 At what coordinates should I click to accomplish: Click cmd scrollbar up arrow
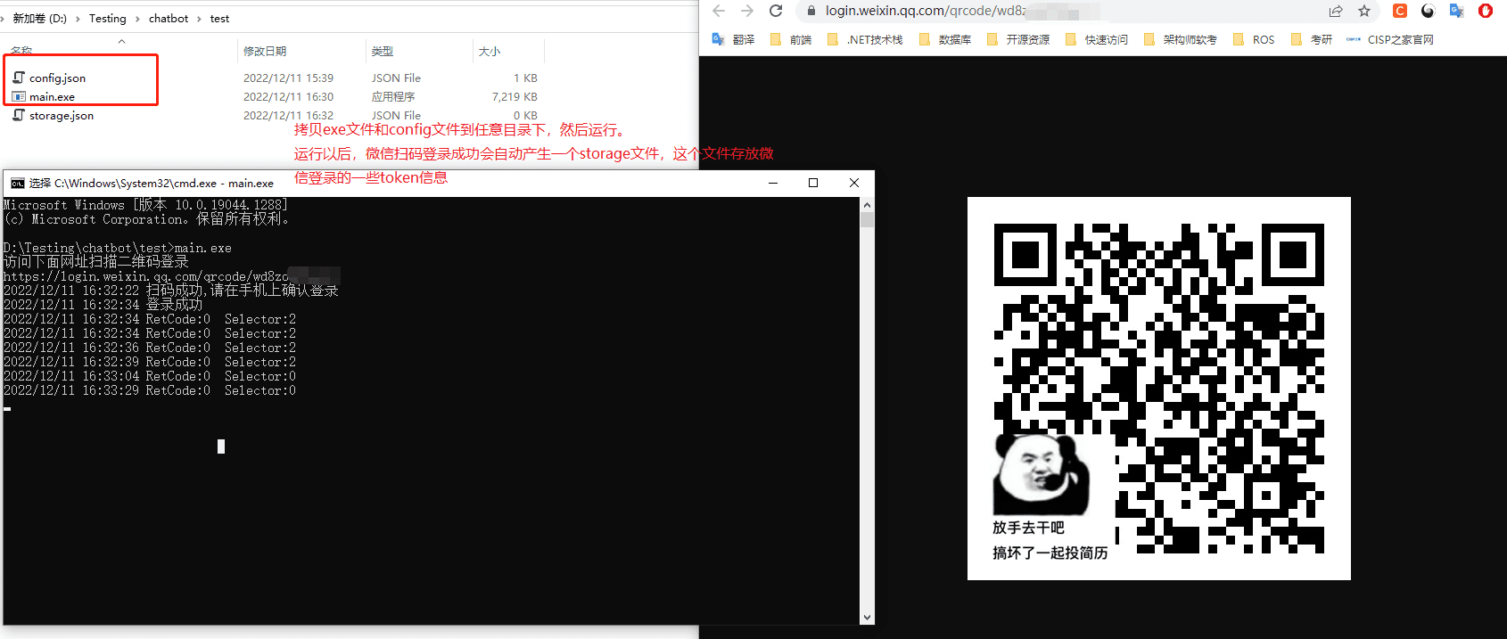click(868, 204)
